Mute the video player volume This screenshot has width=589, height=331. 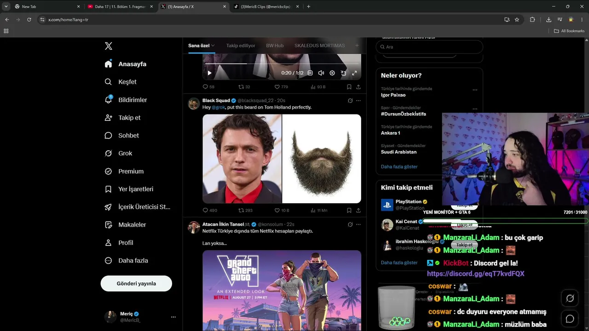[321, 73]
